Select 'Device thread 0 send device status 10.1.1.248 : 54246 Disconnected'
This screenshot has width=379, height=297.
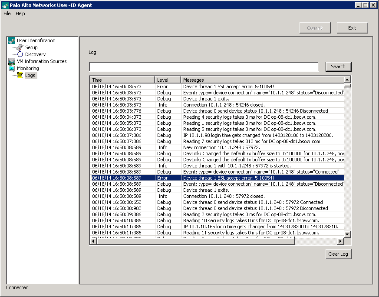217,111
